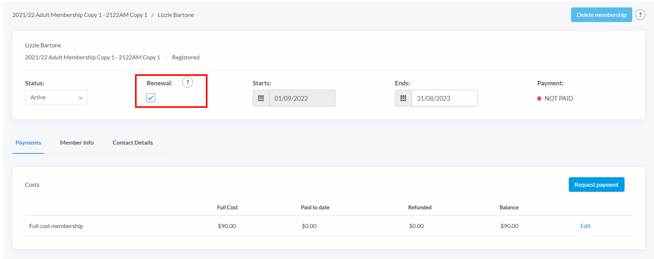The height and width of the screenshot is (259, 654).
Task: Click the 2021/22 Adult Membership breadcrumb link
Action: (x=80, y=15)
